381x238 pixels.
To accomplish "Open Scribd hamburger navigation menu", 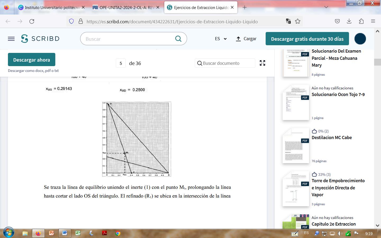I will [11, 39].
